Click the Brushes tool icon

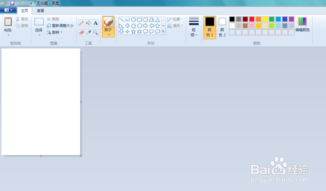[108, 22]
